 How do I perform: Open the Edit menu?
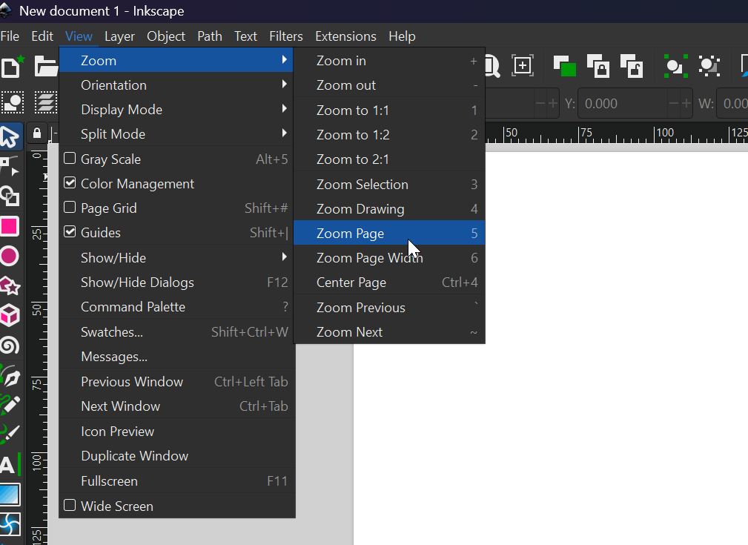pyautogui.click(x=42, y=36)
